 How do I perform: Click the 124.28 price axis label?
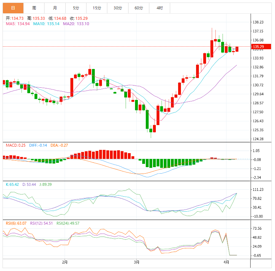pyautogui.click(x=258, y=139)
